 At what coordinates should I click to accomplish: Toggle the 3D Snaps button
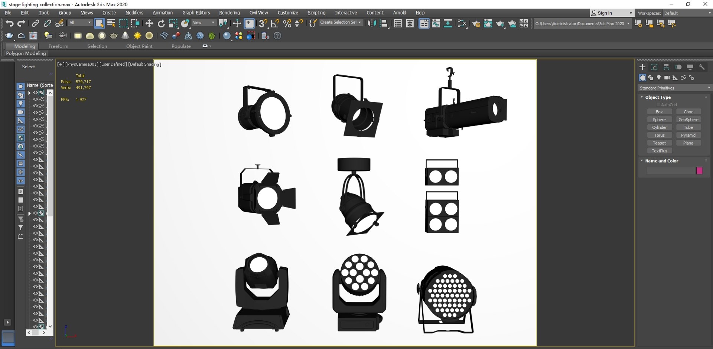point(263,23)
